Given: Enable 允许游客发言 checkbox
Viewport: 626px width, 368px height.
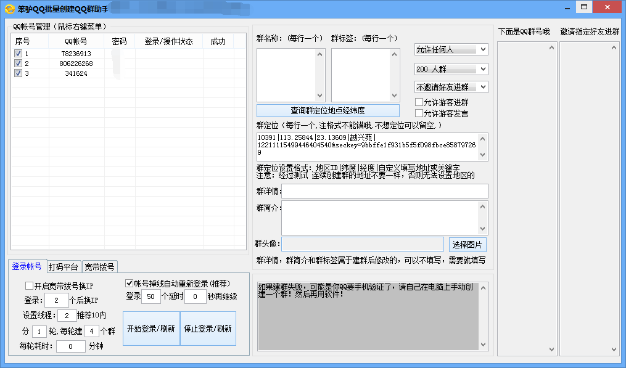Looking at the screenshot, I should click(419, 113).
